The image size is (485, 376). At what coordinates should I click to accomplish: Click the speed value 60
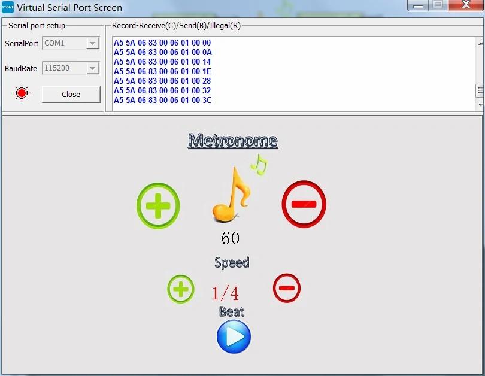(x=230, y=238)
